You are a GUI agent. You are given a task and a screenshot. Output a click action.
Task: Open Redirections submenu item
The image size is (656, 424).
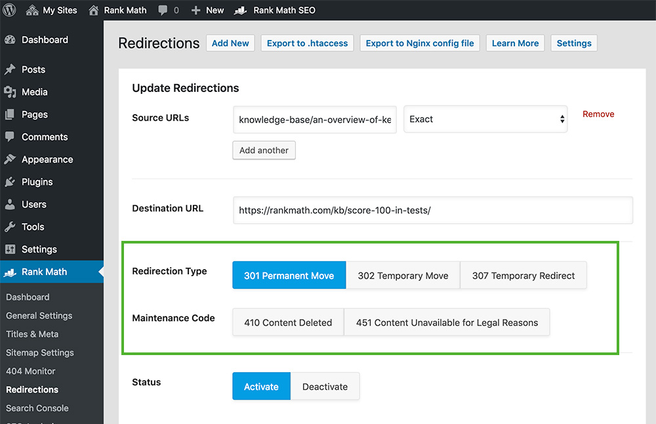click(32, 389)
